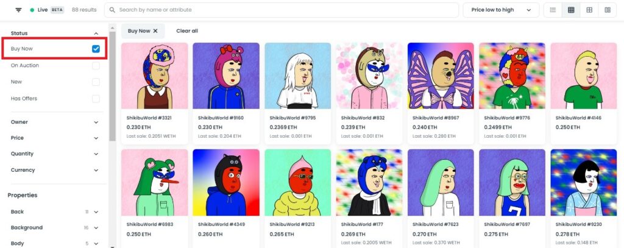624x248 pixels.
Task: Expand the Owner filter section
Action: tap(55, 122)
